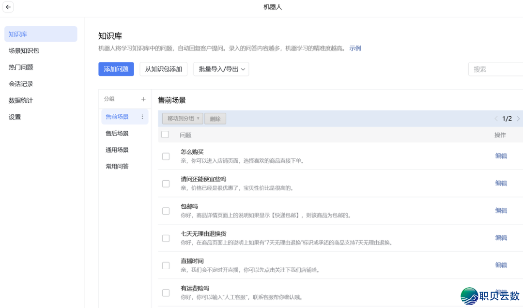Check the checkbox beside 包邮吗
This screenshot has height=308, width=523.
(x=165, y=211)
